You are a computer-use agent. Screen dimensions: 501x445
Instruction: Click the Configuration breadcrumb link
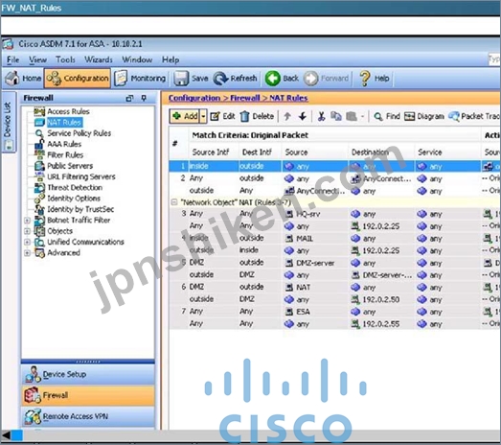pos(194,98)
